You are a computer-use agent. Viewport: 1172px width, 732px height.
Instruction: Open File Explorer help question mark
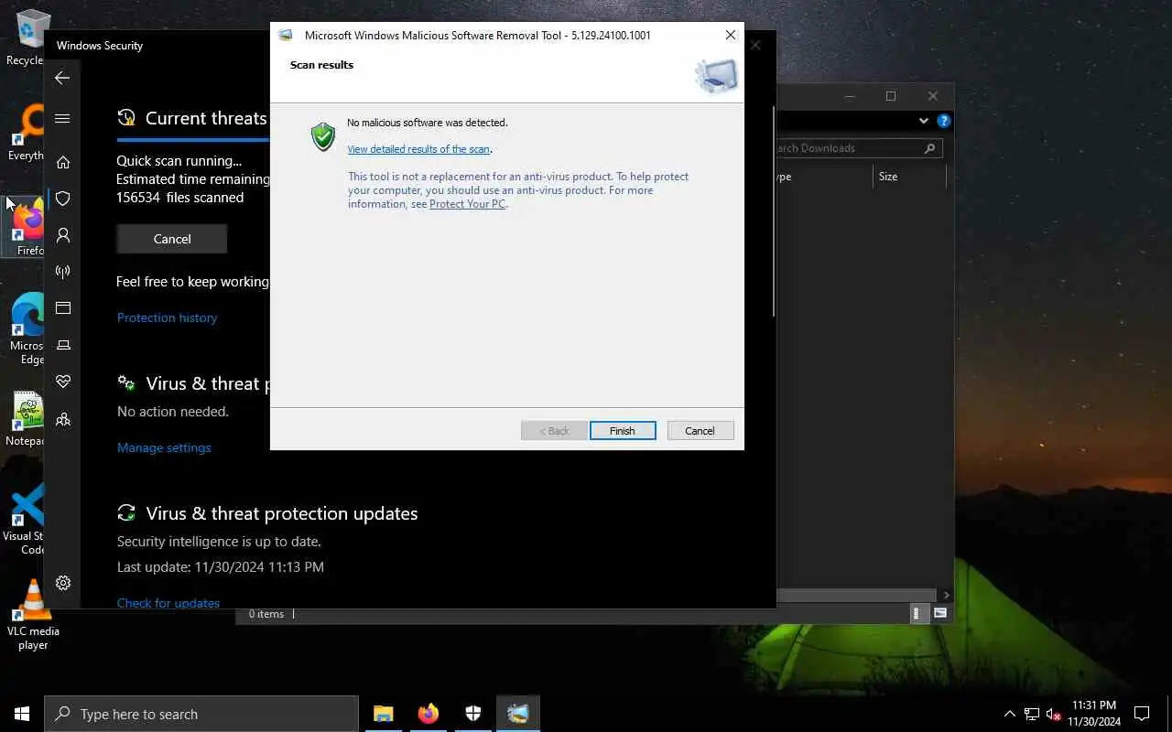(944, 121)
